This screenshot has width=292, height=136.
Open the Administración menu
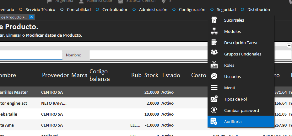153,10
